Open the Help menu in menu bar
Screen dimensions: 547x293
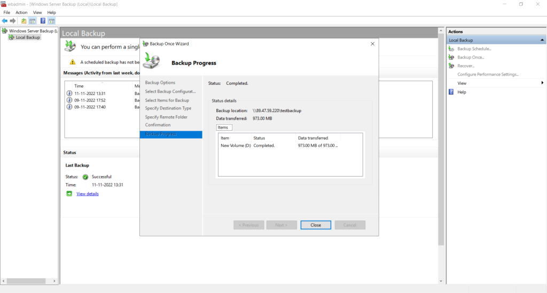[51, 13]
